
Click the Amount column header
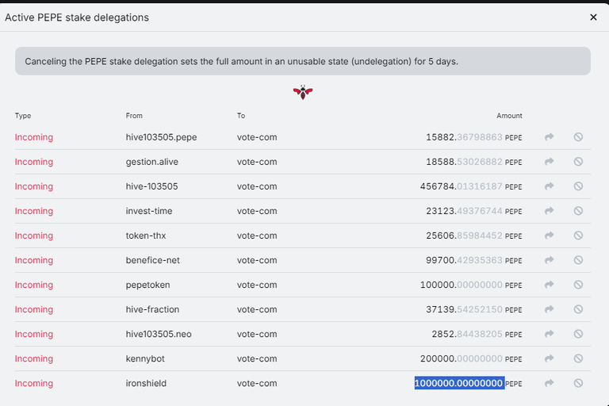click(x=509, y=116)
